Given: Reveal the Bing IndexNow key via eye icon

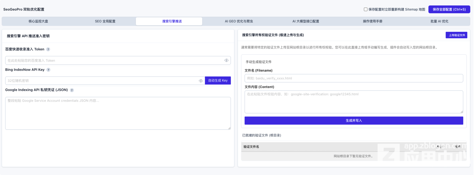Looking at the screenshot, I should coord(201,81).
